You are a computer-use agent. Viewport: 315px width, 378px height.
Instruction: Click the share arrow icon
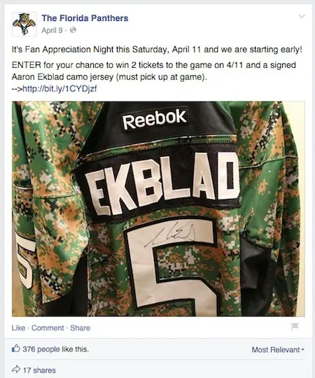click(x=16, y=370)
